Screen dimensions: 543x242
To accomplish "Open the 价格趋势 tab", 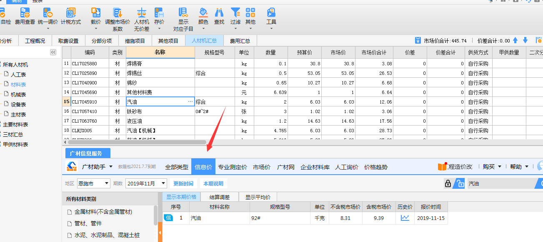I will pyautogui.click(x=376, y=167).
